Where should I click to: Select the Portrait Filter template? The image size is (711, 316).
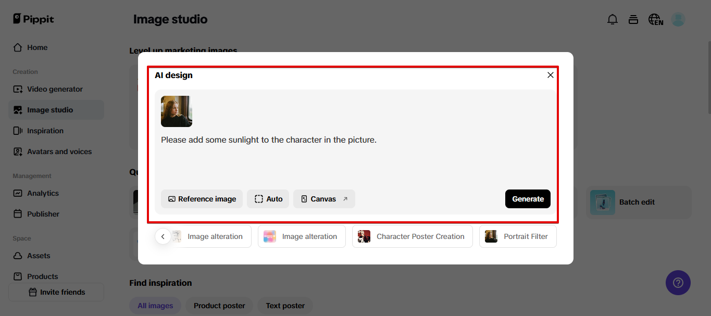tap(517, 236)
